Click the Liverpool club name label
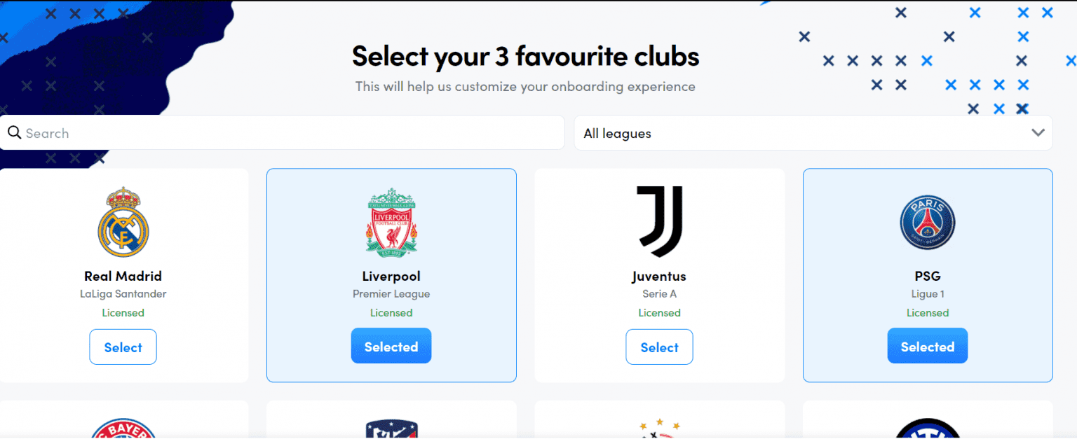1077x439 pixels. [x=391, y=276]
